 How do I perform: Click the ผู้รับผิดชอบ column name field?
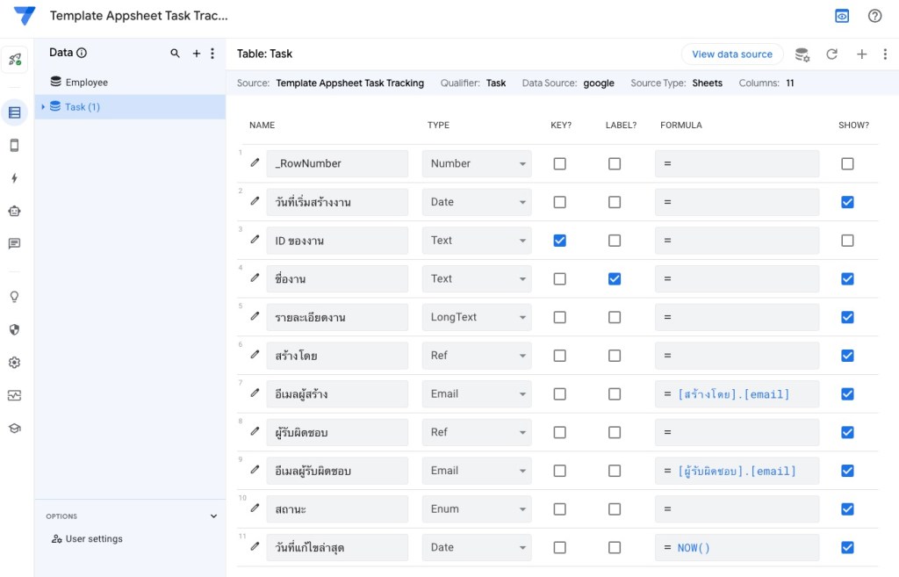coord(337,432)
